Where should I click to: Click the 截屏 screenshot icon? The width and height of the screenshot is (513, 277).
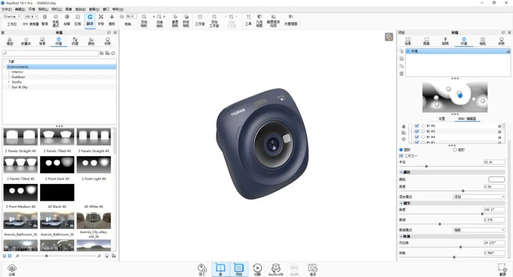[x=503, y=268]
